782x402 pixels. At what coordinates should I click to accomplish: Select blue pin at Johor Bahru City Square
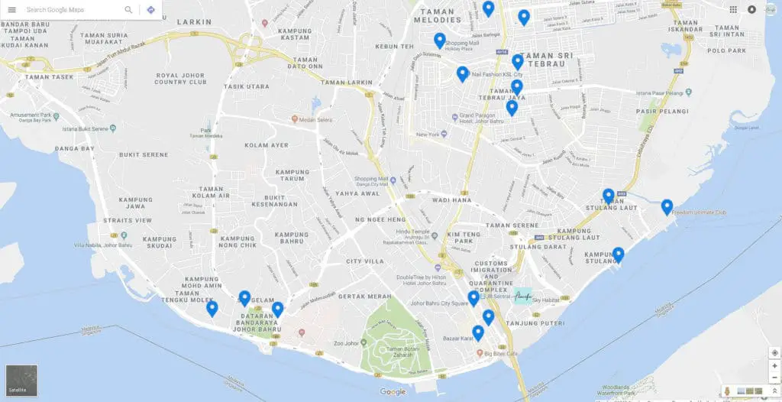point(473,299)
